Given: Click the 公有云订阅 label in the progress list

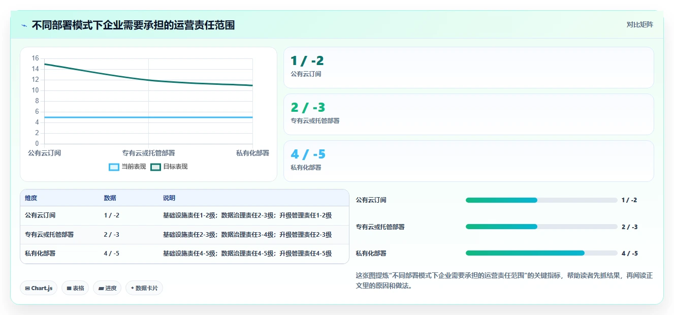Looking at the screenshot, I should (371, 200).
